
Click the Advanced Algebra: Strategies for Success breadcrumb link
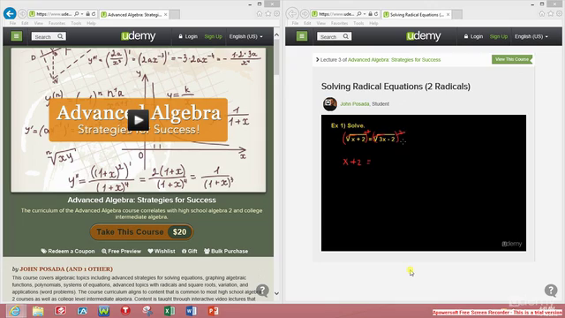(x=395, y=60)
